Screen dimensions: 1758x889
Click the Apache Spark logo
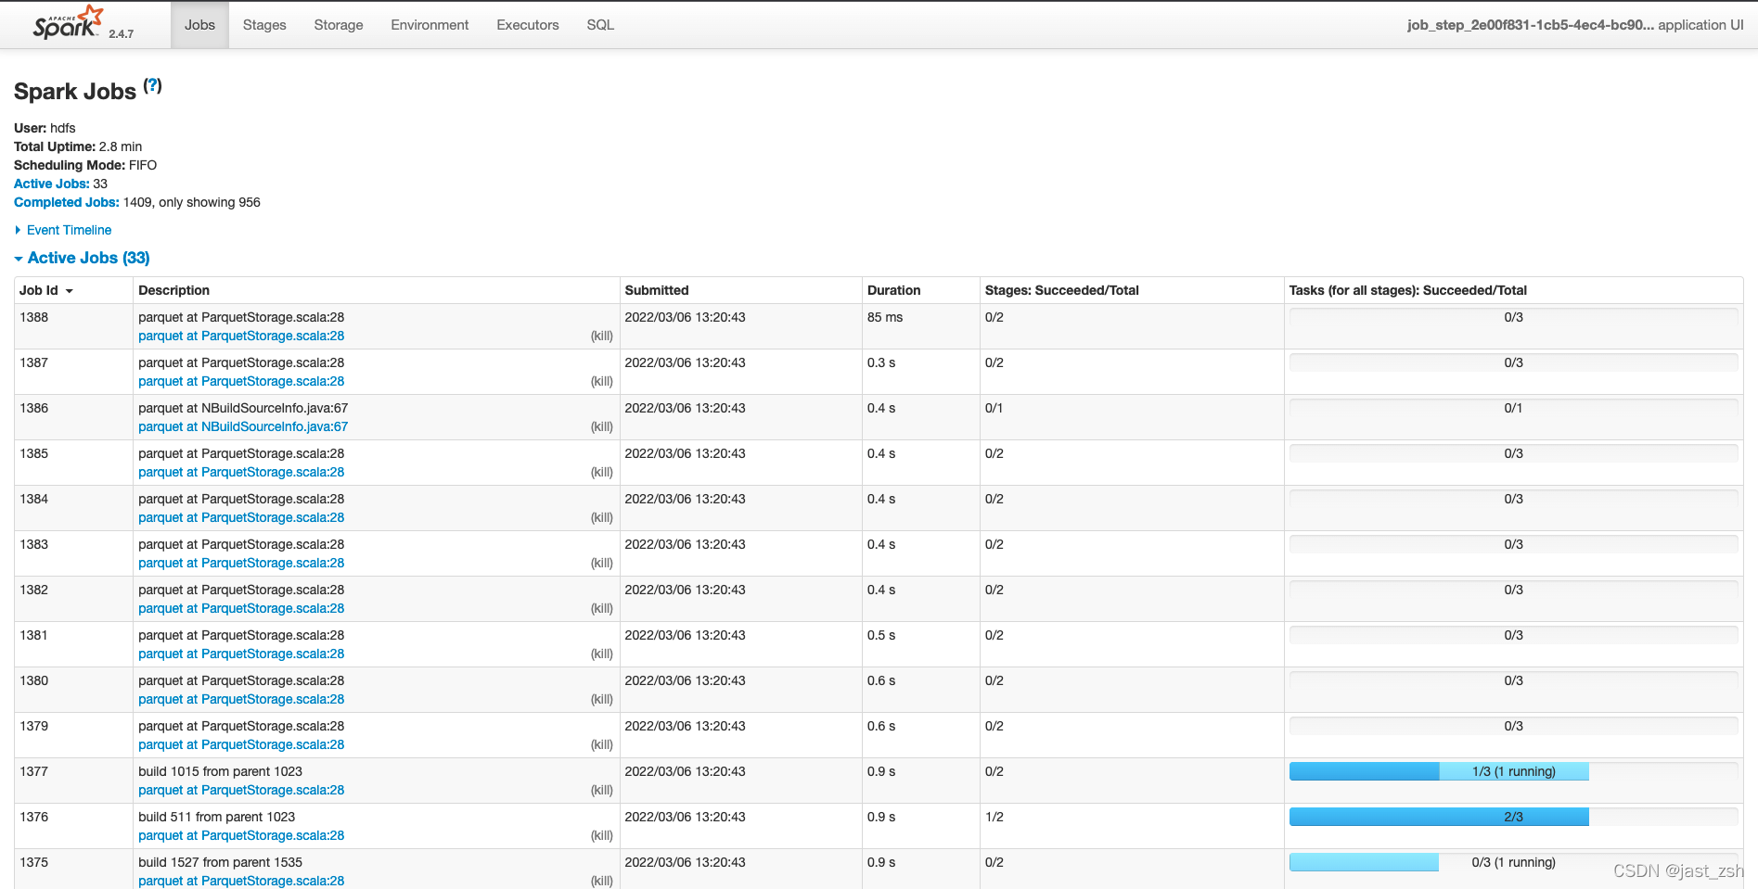point(68,22)
